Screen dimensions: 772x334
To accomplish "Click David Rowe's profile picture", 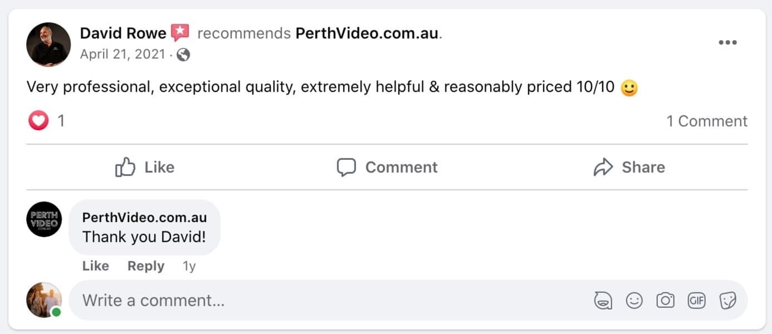I will coord(48,45).
